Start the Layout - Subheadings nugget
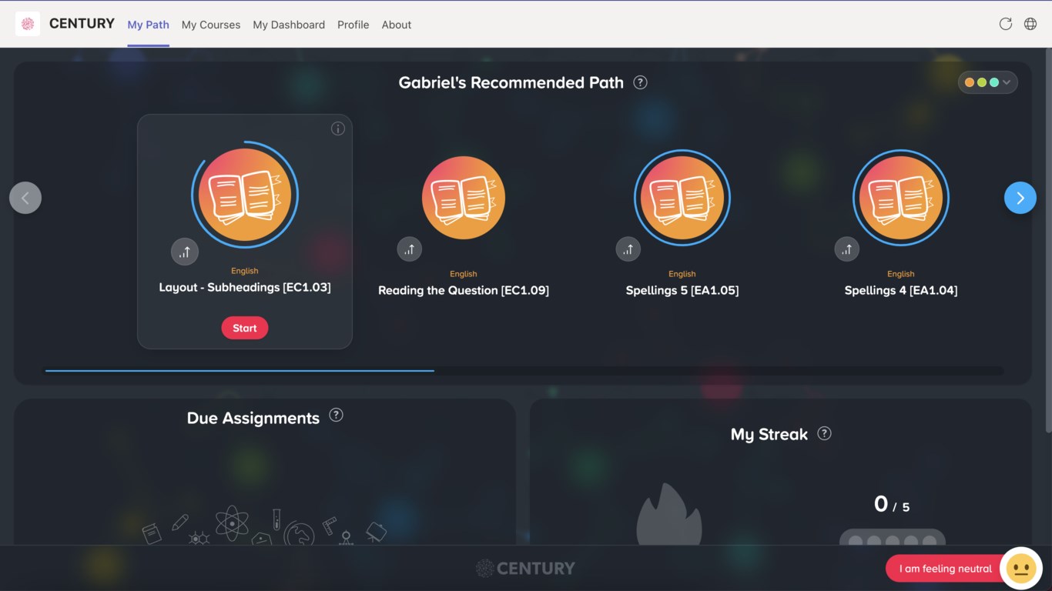The width and height of the screenshot is (1052, 591). [245, 328]
